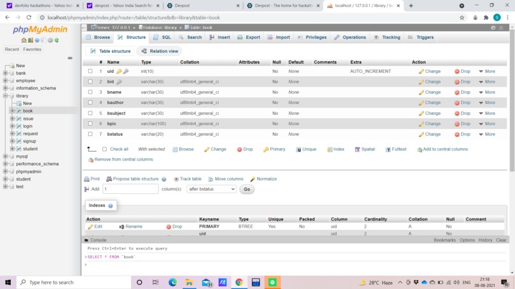
Task: Click the Go button
Action: 247,189
